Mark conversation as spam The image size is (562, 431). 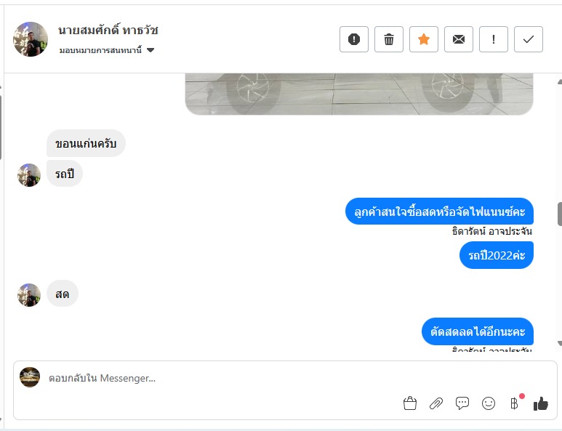[x=354, y=39]
